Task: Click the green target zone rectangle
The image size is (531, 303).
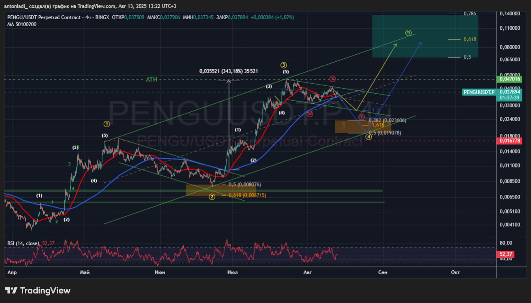Action: tap(425, 36)
